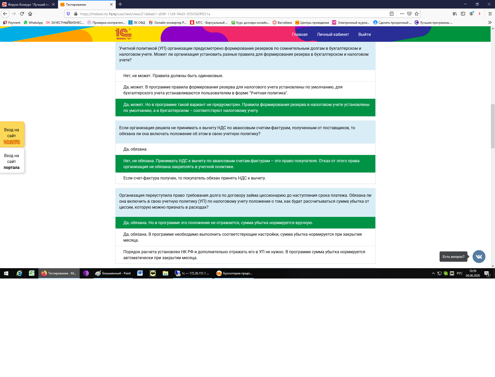The height and width of the screenshot is (377, 495).
Task: Click the Выйти link
Action: 364,35
